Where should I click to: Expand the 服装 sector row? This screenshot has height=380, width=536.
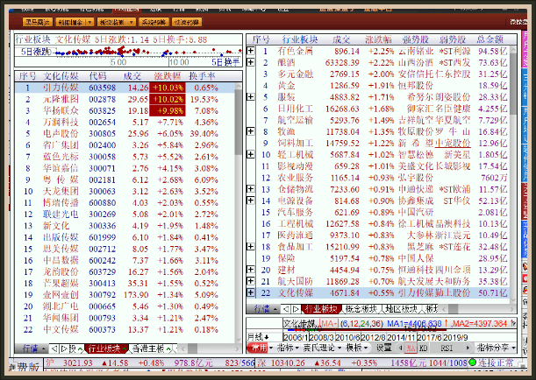tap(251, 97)
